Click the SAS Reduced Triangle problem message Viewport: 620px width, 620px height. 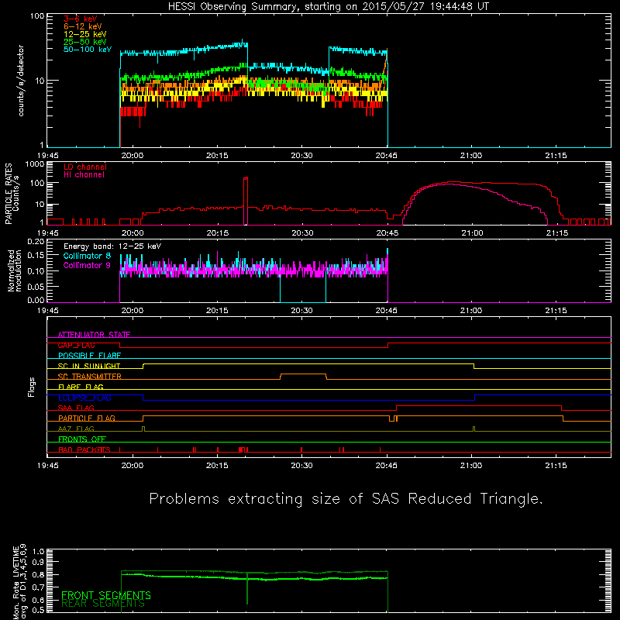tap(346, 499)
